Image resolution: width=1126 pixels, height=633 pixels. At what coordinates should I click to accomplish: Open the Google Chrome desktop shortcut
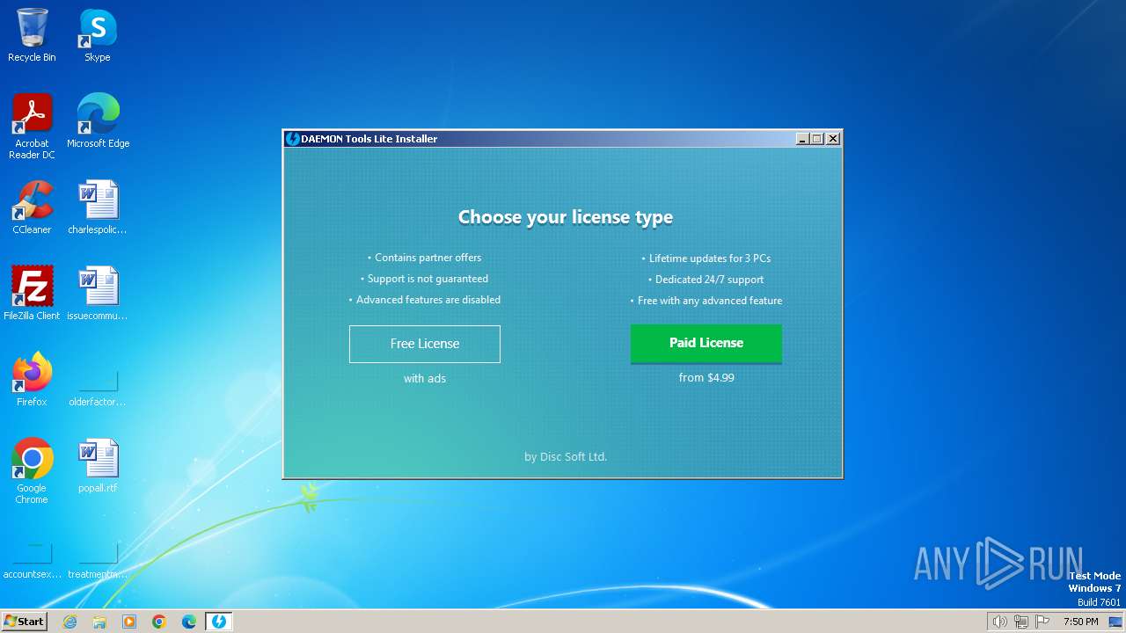click(x=32, y=471)
